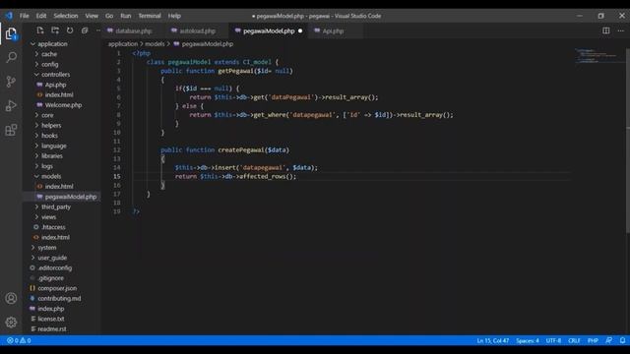Open the notifications bell
The height and width of the screenshot is (354, 630).
[622, 340]
